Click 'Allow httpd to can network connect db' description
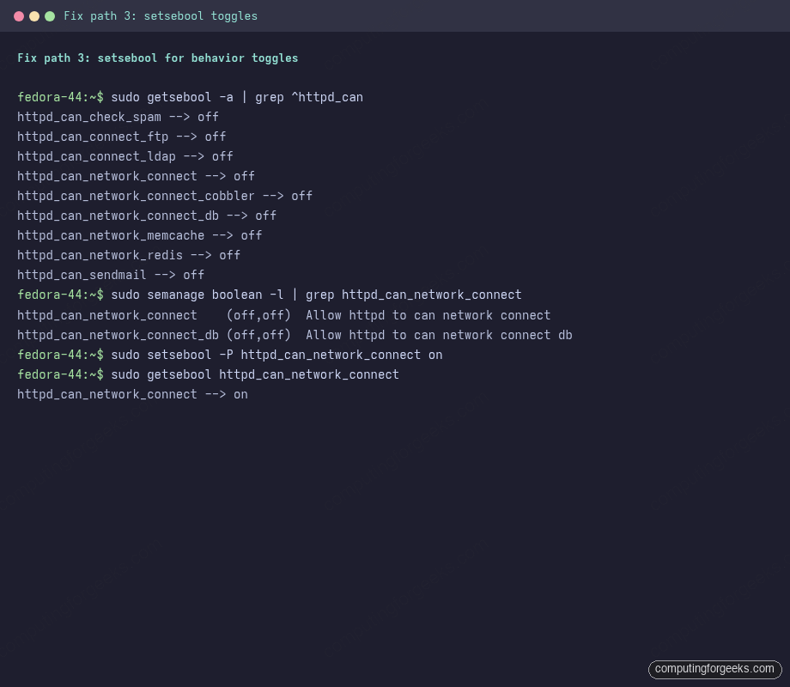The image size is (790, 687). [x=439, y=335]
